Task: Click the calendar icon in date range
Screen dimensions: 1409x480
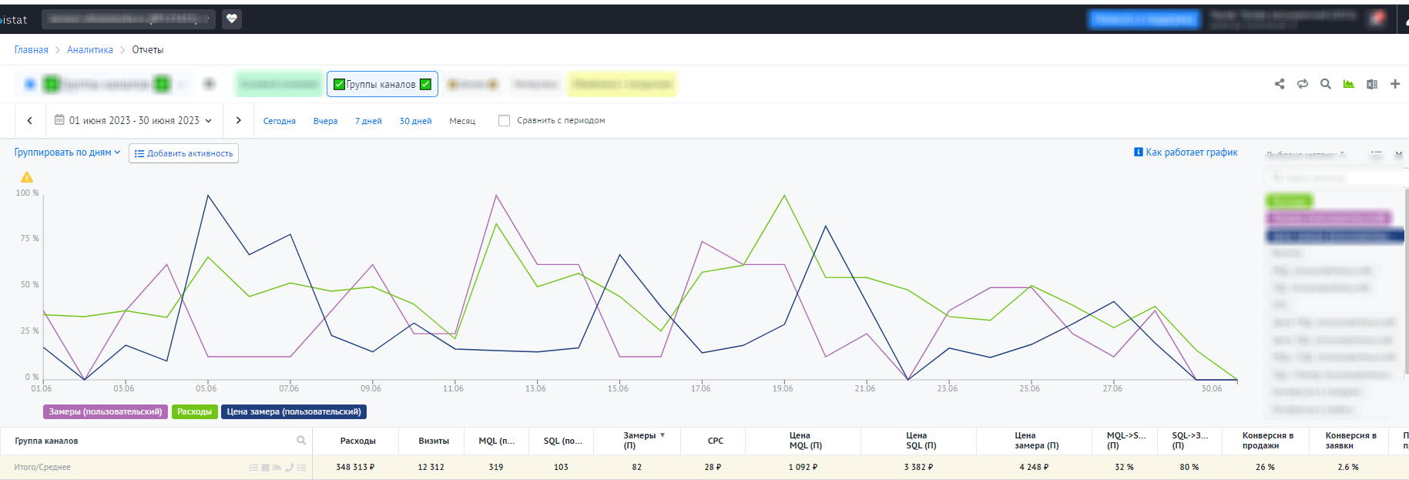Action: coord(59,120)
